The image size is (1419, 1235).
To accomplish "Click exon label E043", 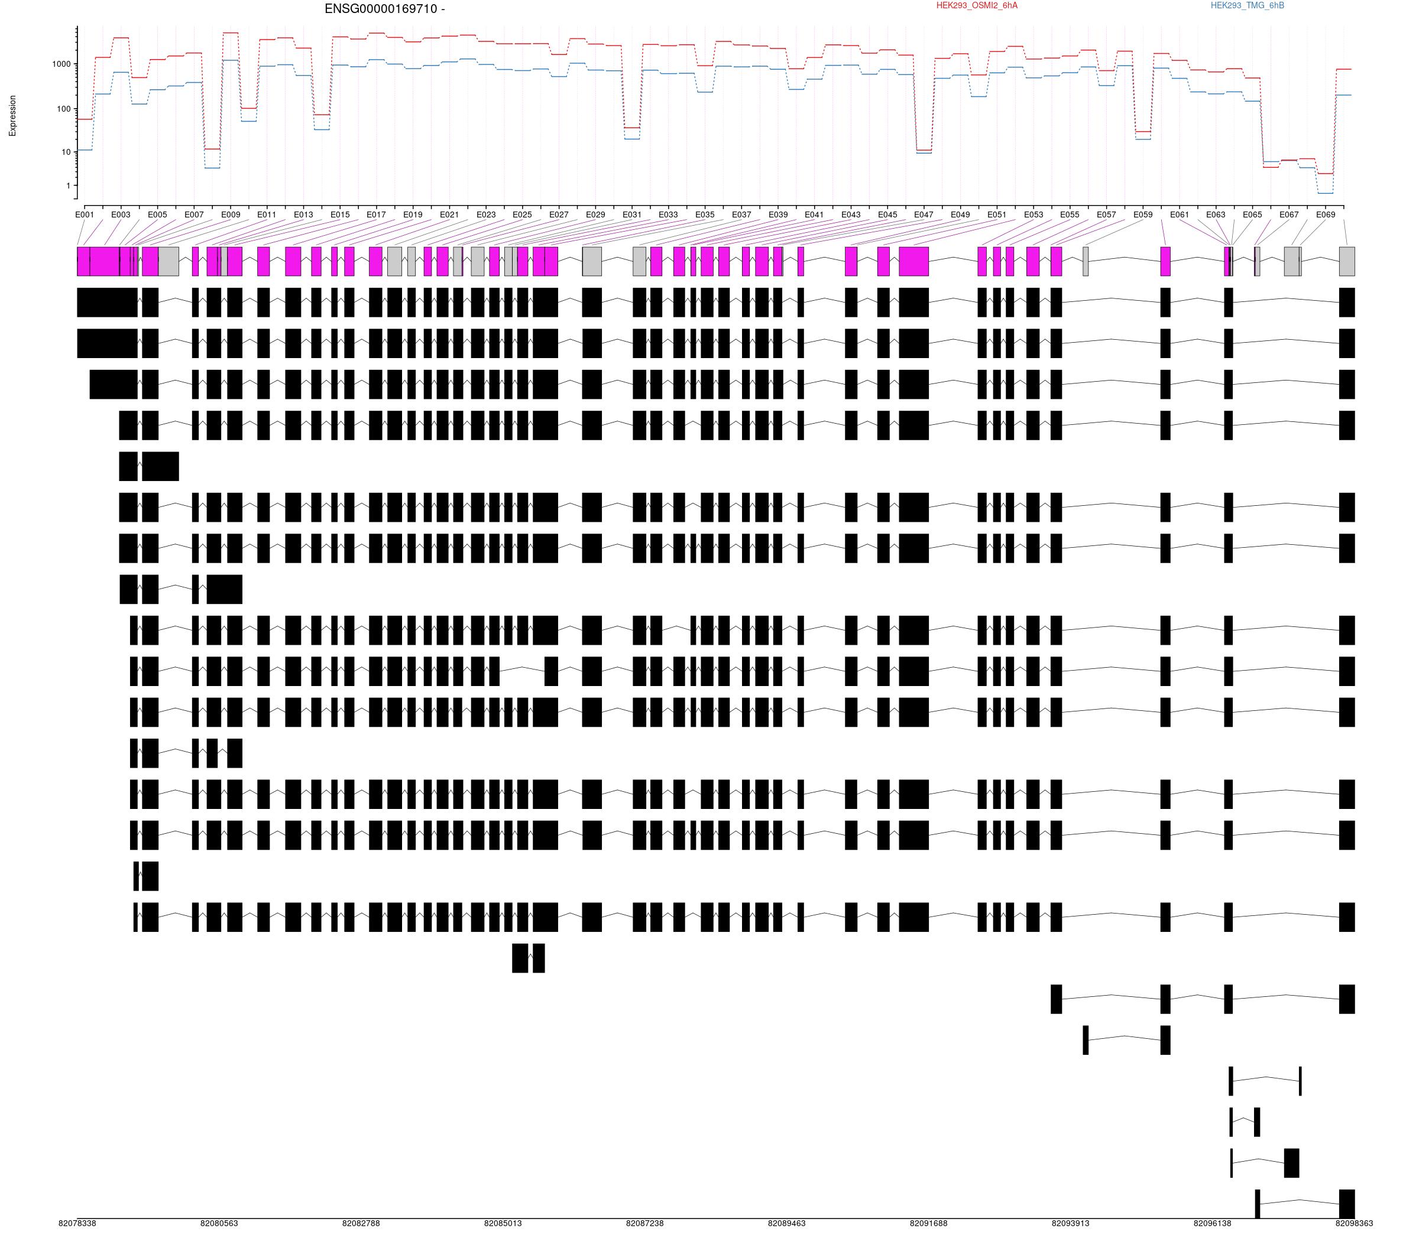I will pyautogui.click(x=851, y=215).
